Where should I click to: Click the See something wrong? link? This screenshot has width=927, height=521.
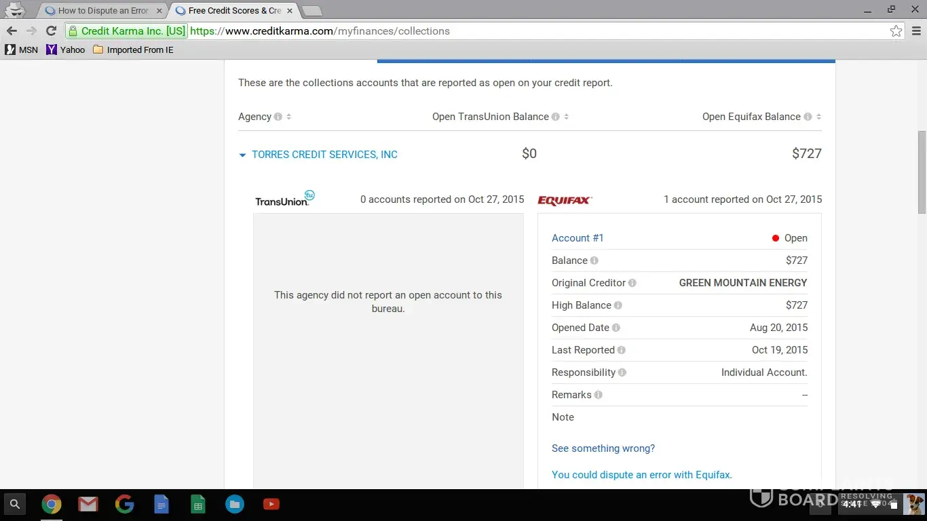coord(603,448)
